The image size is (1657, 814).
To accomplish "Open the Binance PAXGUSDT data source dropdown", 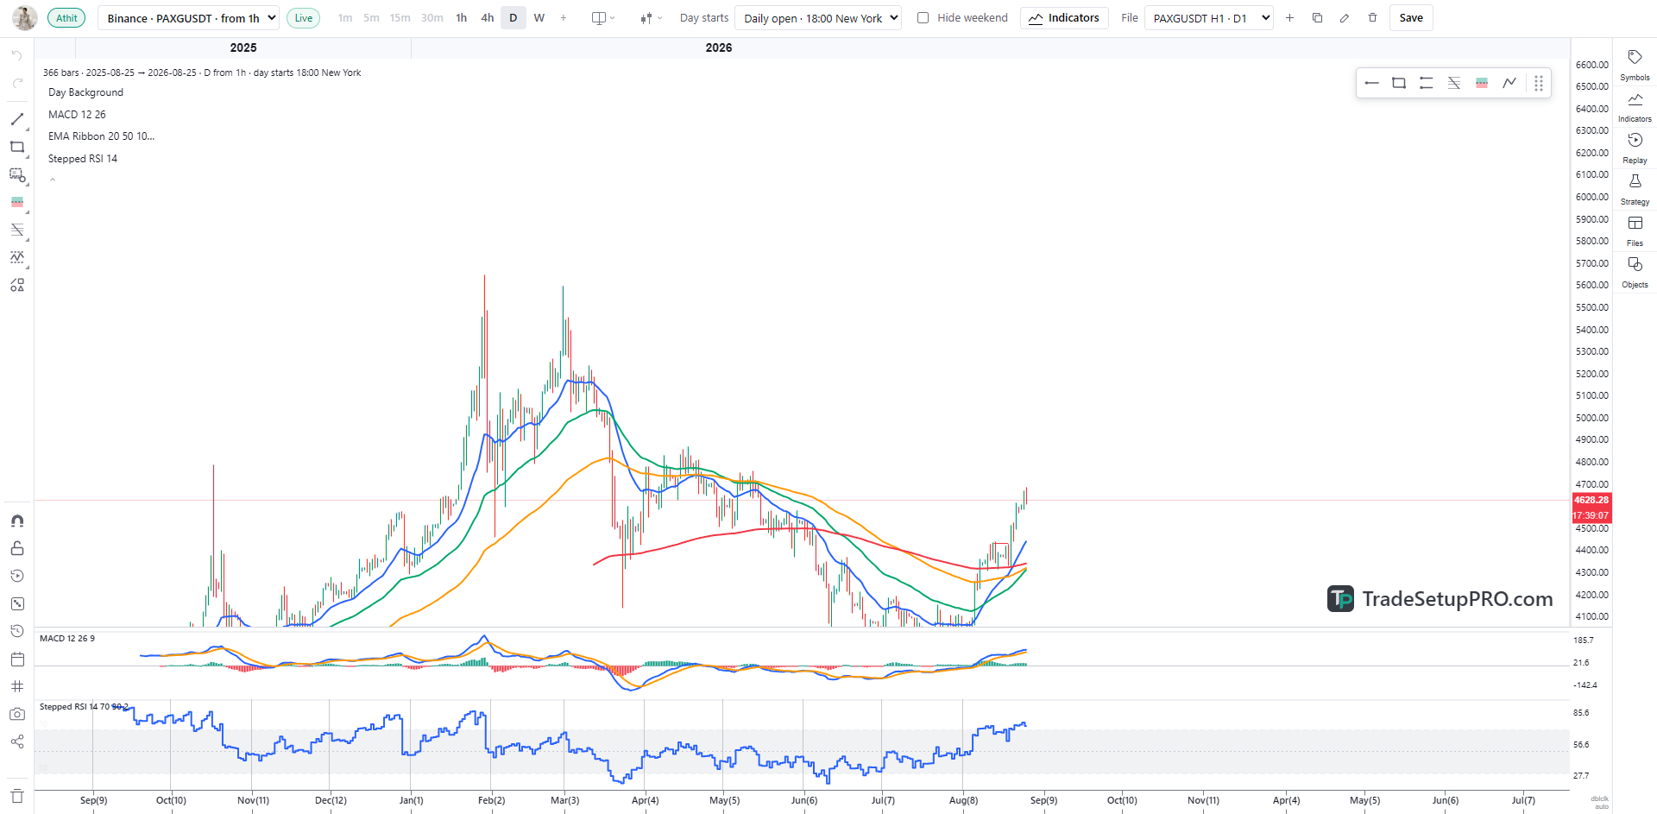I will click(188, 18).
